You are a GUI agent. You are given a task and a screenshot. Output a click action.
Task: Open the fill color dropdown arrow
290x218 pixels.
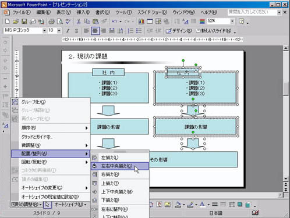point(184,205)
